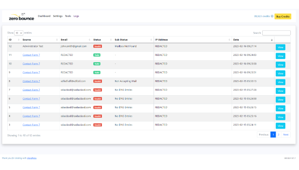Click the ZeroBounce logo
Image resolution: width=299 pixels, height=170 pixels.
[x=21, y=17]
